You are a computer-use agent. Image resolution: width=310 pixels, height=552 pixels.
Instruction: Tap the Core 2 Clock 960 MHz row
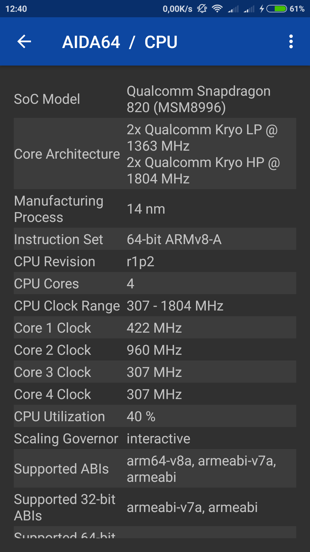click(x=155, y=350)
